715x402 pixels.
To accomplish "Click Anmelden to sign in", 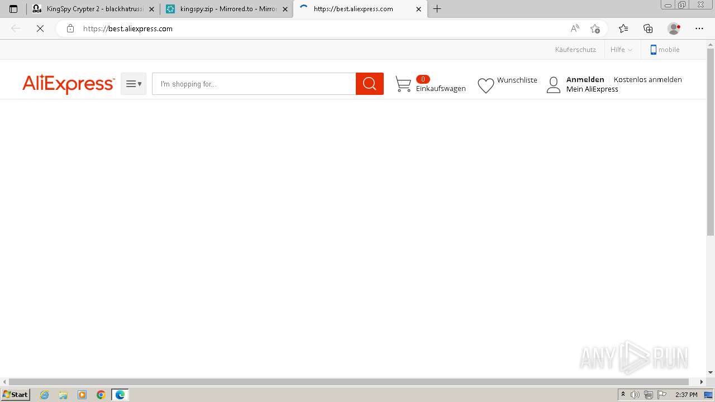I will (585, 80).
